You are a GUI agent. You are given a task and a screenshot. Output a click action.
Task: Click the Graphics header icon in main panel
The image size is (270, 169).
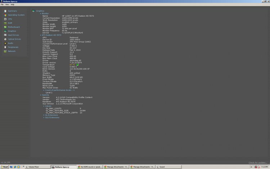click(33, 11)
